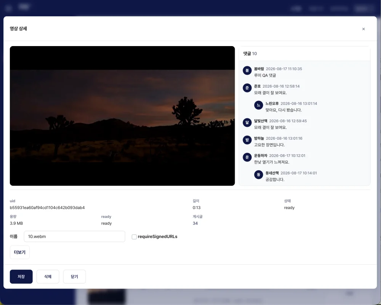
Task: Click the comment 한낮 열기가 느껴져요.
Action: pyautogui.click(x=272, y=162)
